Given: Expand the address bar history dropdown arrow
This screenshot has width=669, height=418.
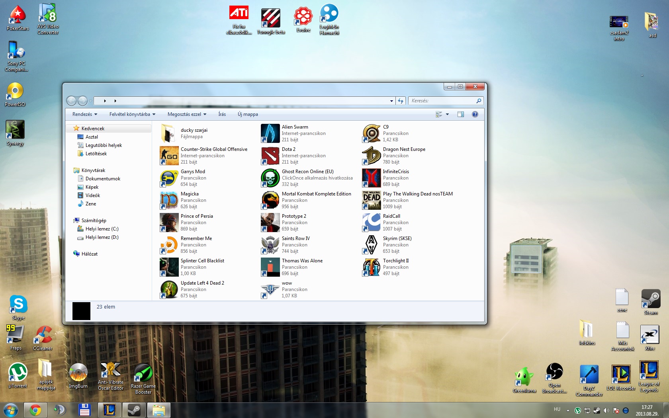Looking at the screenshot, I should (391, 101).
